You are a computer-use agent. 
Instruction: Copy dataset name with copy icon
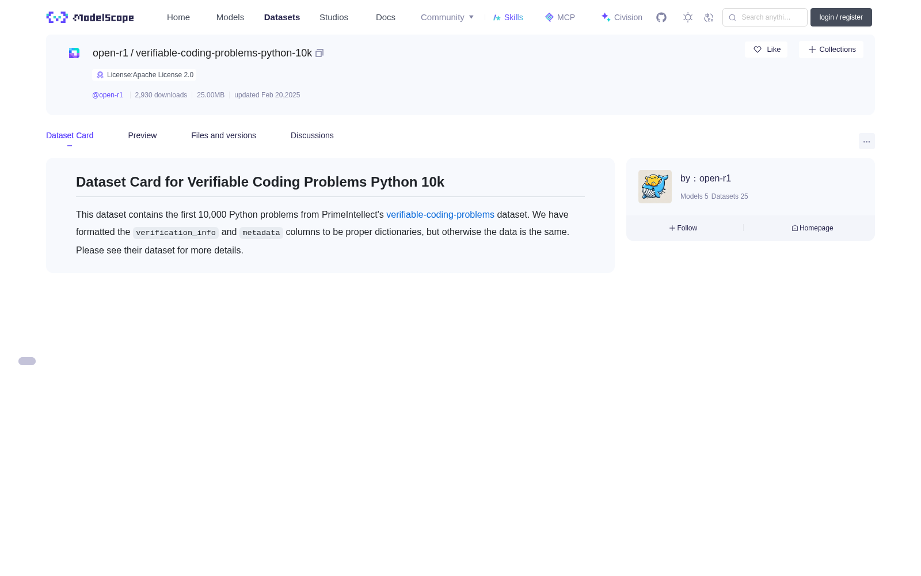click(x=319, y=53)
